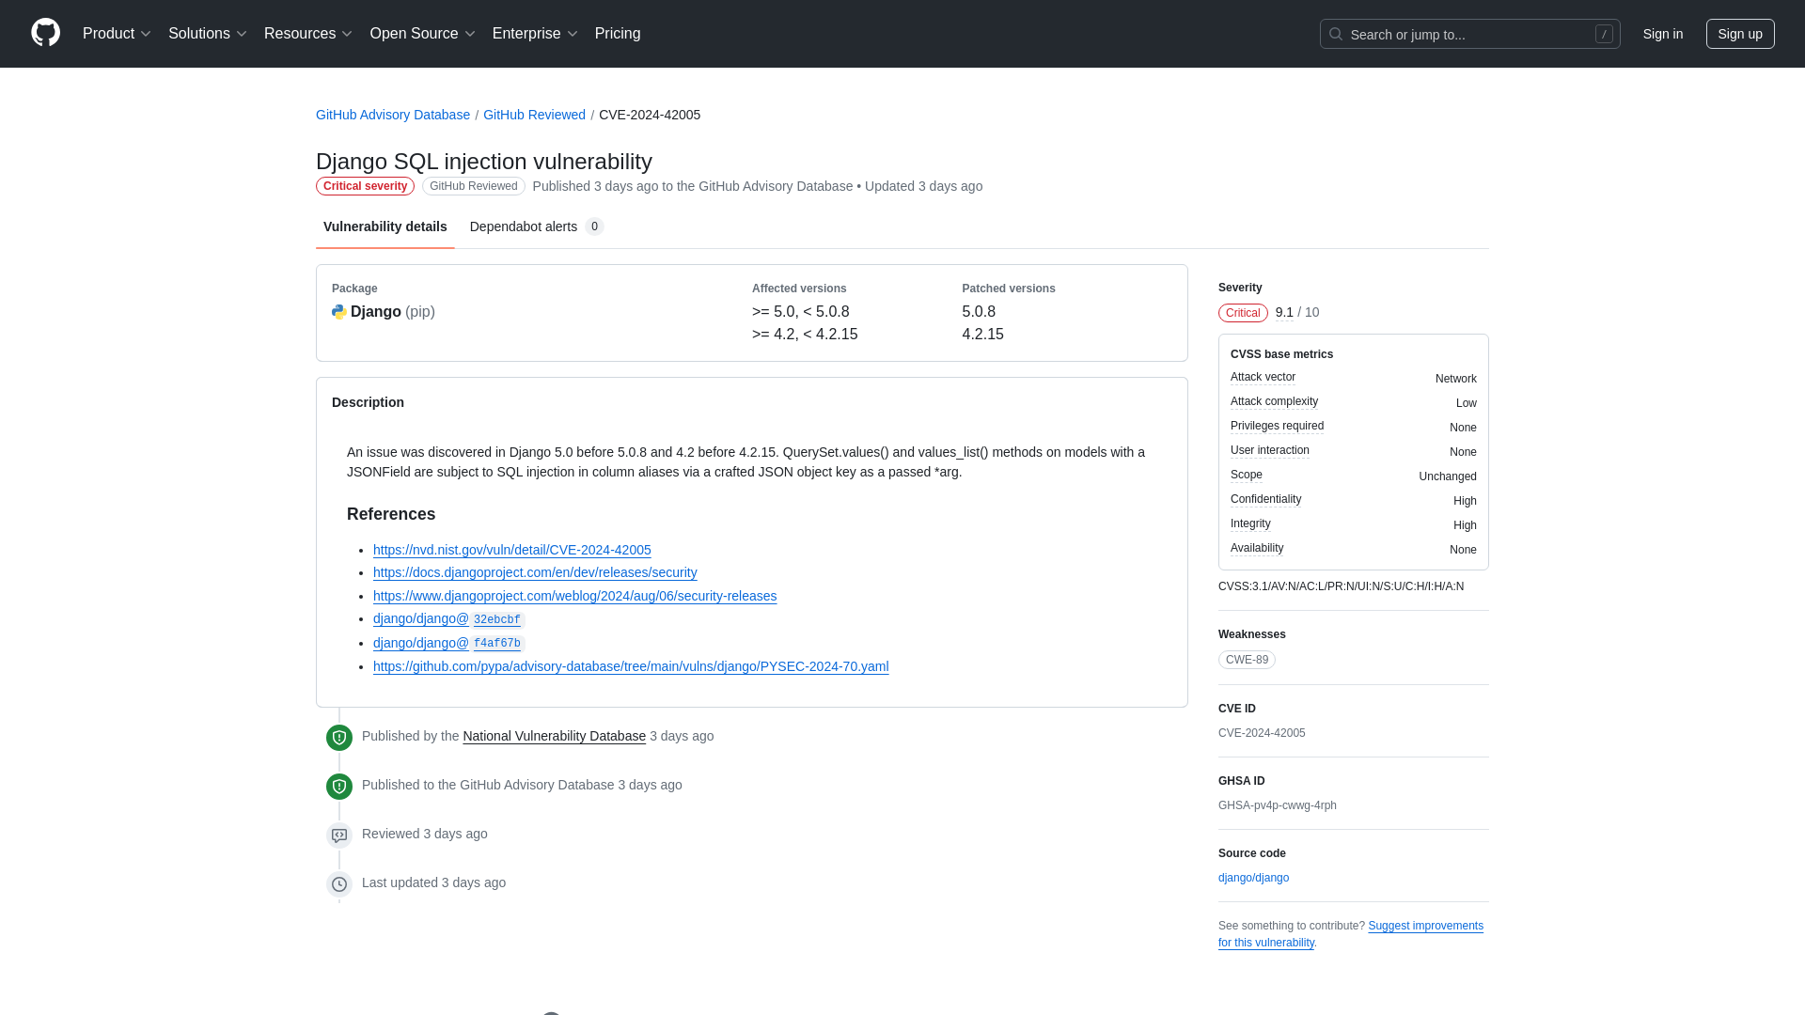Open the PYSEC-2024-70.yaml advisory link

point(631,666)
